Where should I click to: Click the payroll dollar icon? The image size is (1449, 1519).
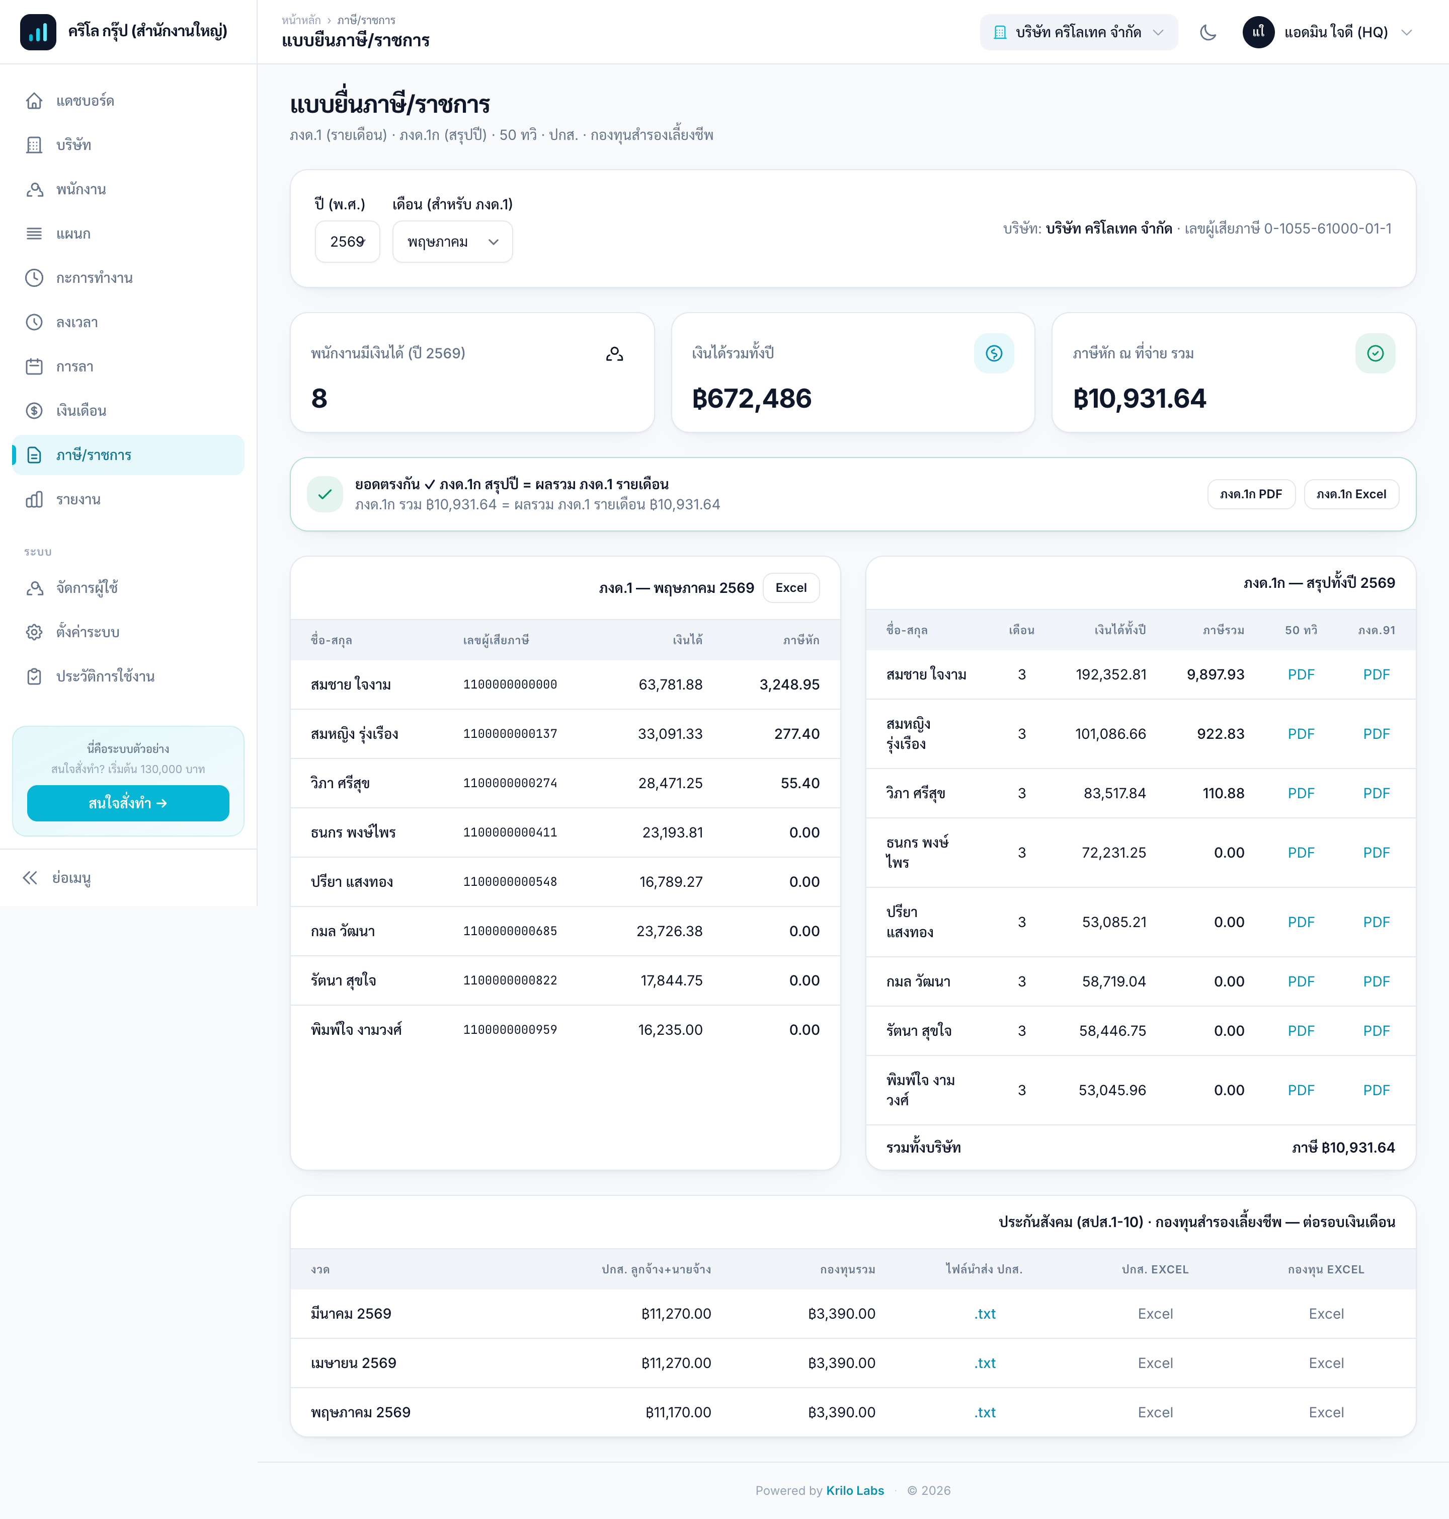(34, 410)
